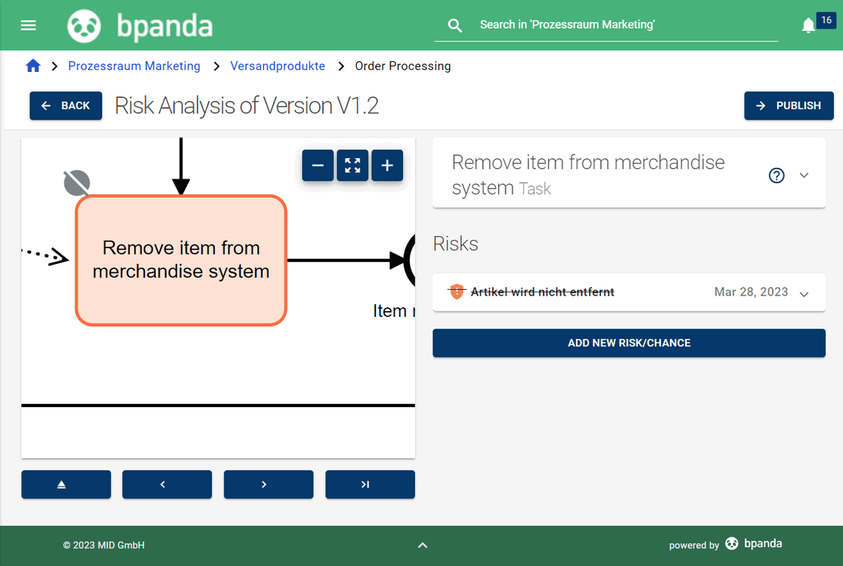843x566 pixels.
Task: Open notifications bell with 16 badge
Action: click(808, 25)
